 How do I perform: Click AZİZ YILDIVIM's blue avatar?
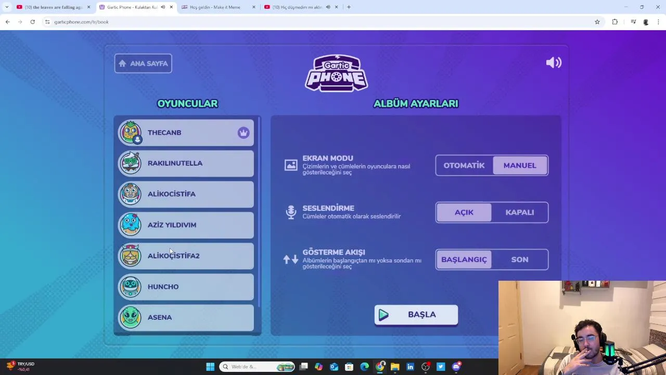130,224
